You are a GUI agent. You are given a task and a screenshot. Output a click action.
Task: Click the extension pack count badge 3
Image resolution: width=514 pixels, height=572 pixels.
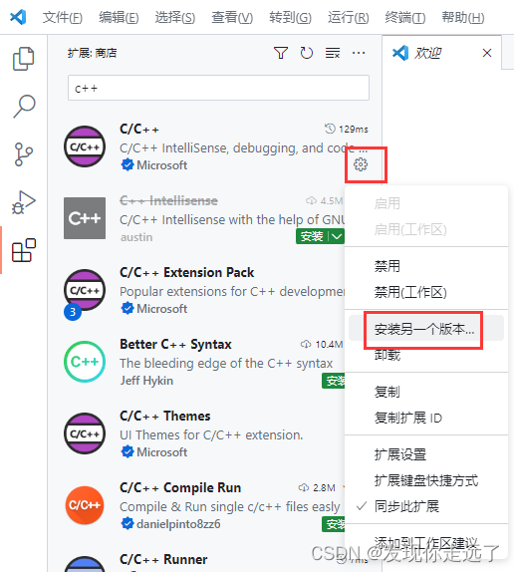pyautogui.click(x=73, y=312)
